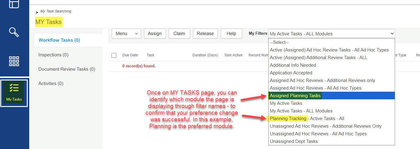Screen dimensions: 420x149
Task: Open the search magnifier icon in sidebar
Action: click(14, 32)
